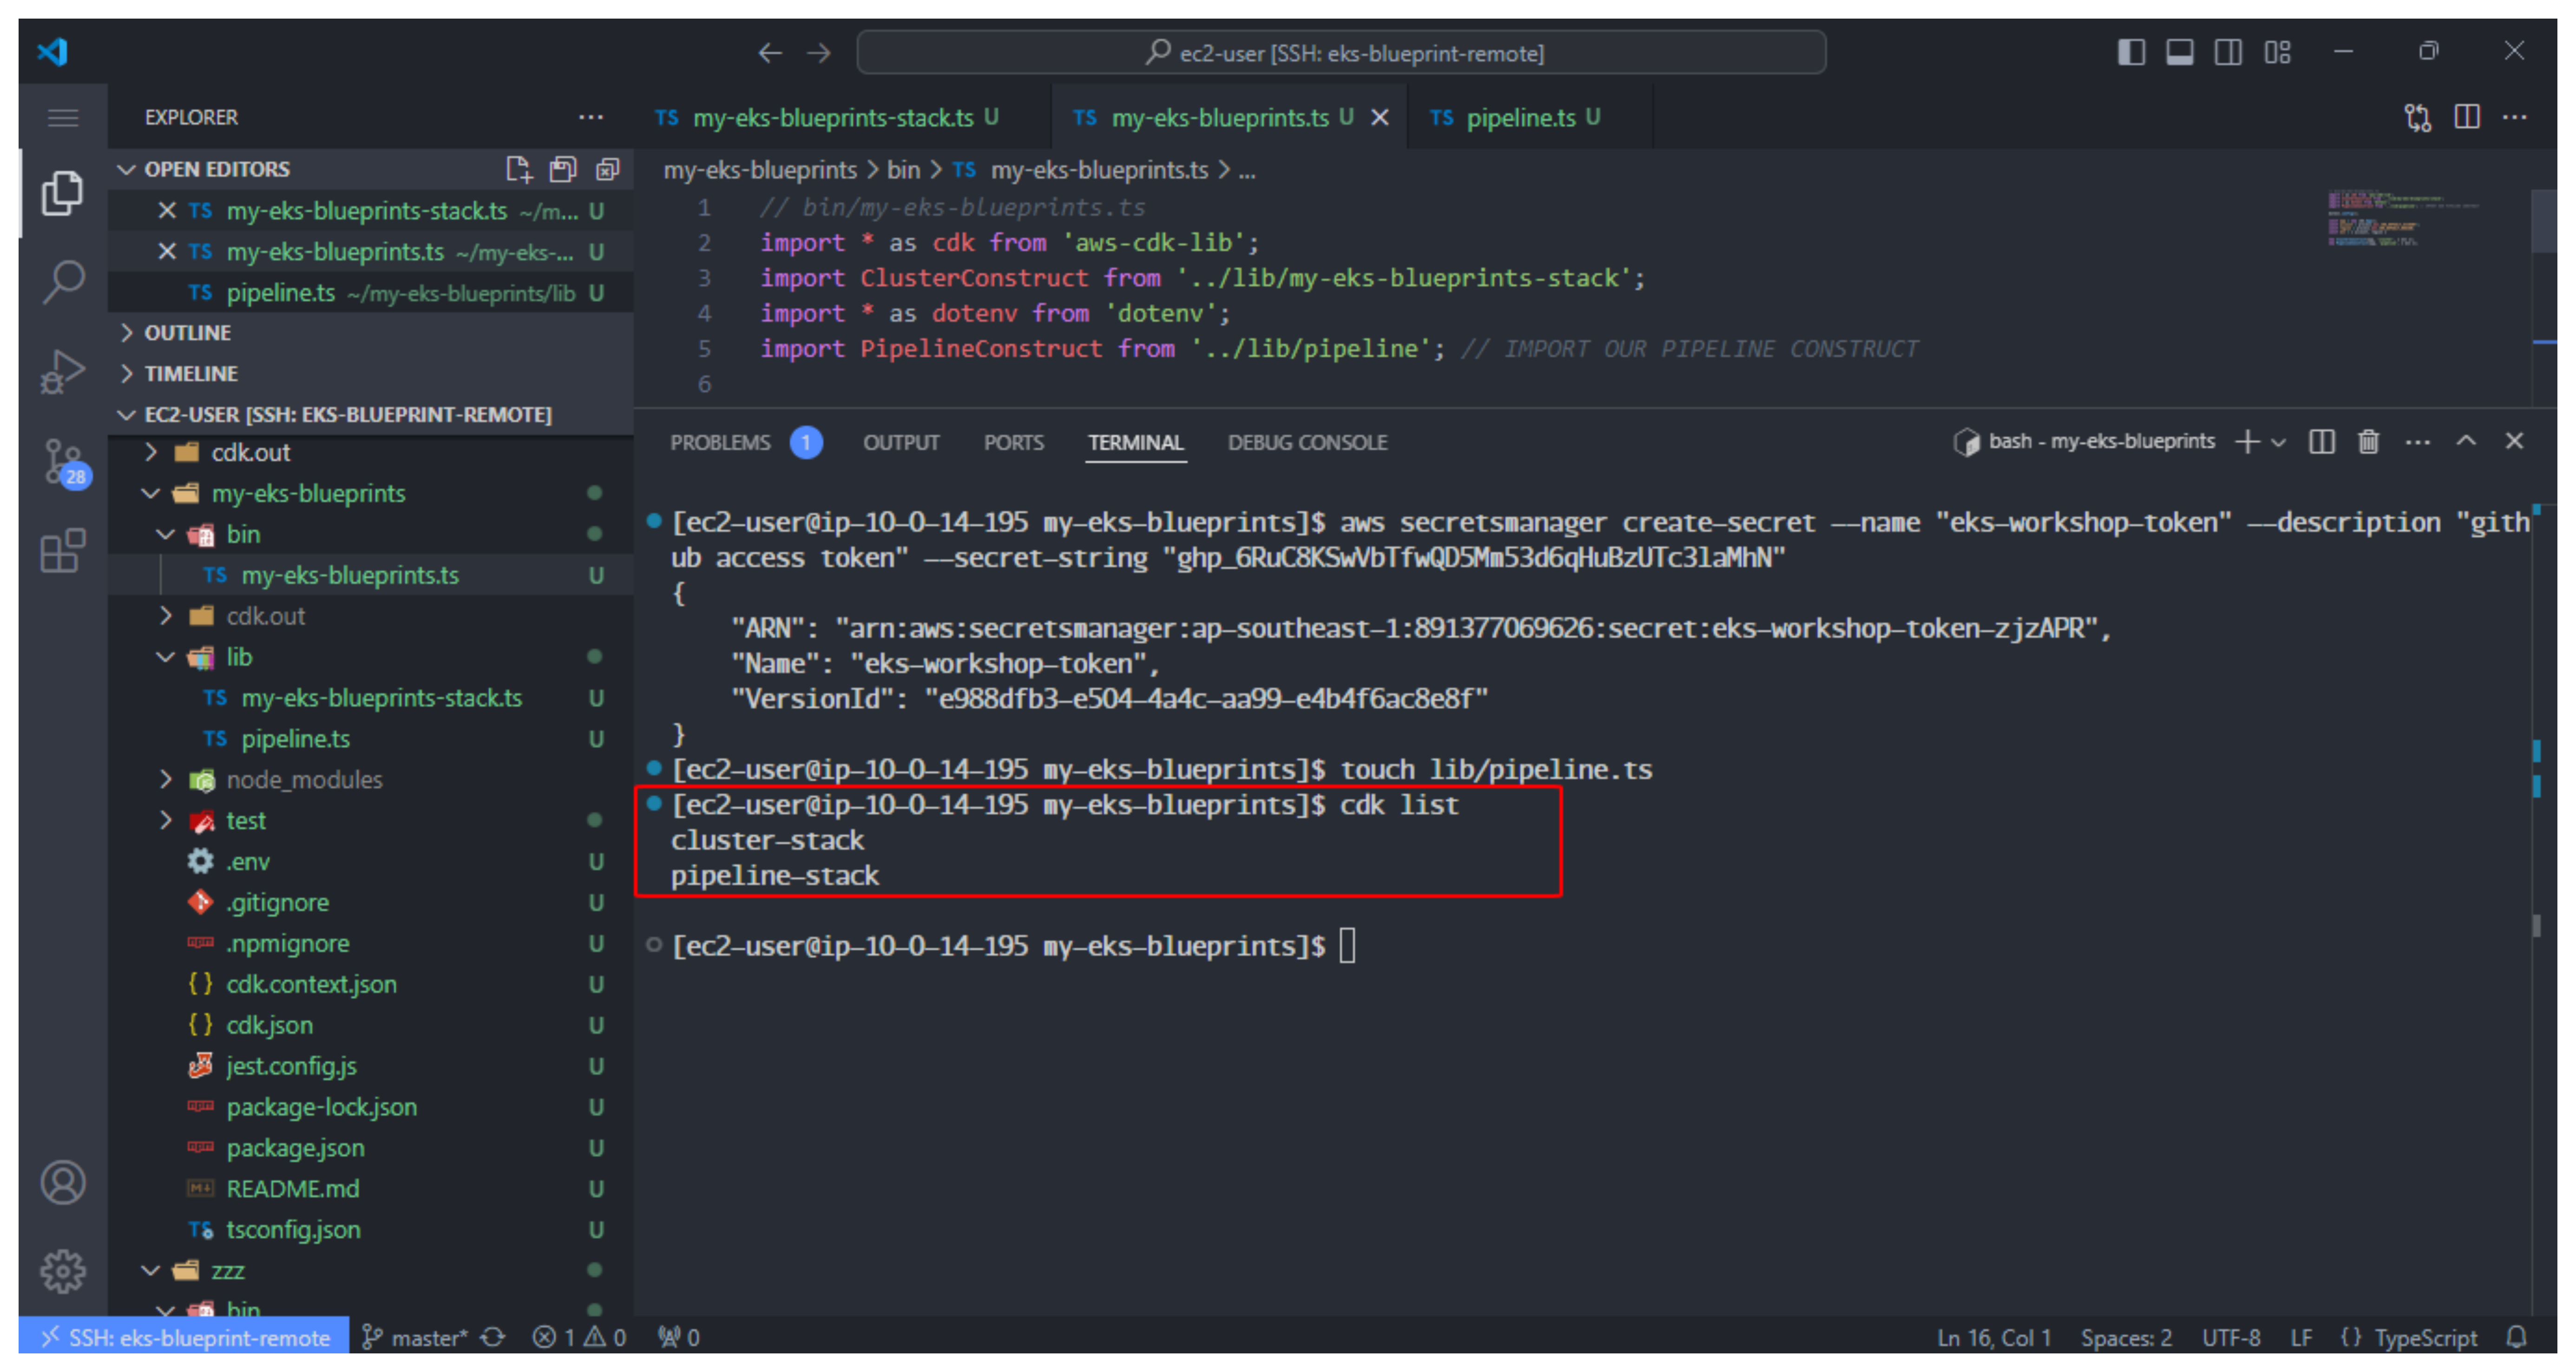
Task: Expand the OUTLINE section
Action: click(x=127, y=333)
